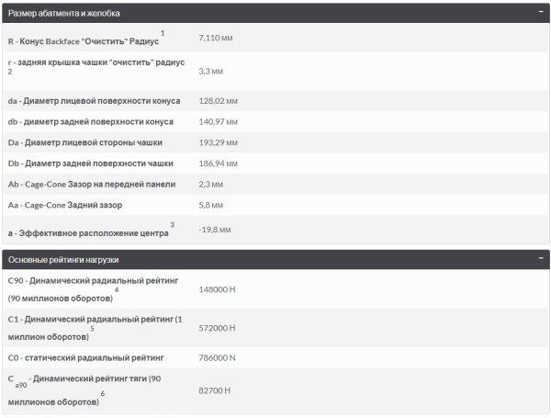
Task: Click the 5,8 мм value for Aa
Action: click(210, 205)
